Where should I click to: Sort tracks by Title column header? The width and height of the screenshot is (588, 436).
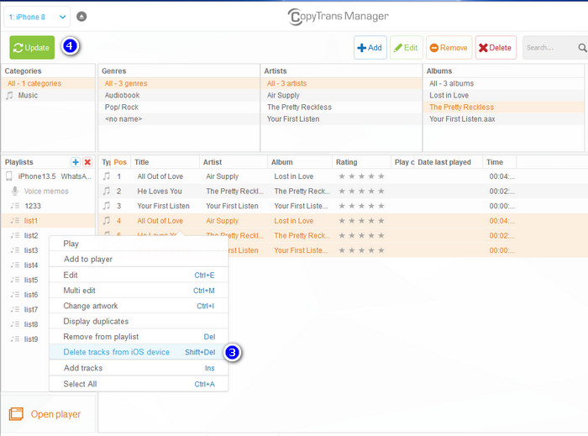point(165,162)
